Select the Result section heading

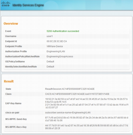(x=9, y=81)
